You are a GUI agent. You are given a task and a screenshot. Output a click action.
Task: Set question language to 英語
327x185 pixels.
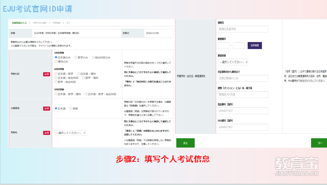click(71, 108)
